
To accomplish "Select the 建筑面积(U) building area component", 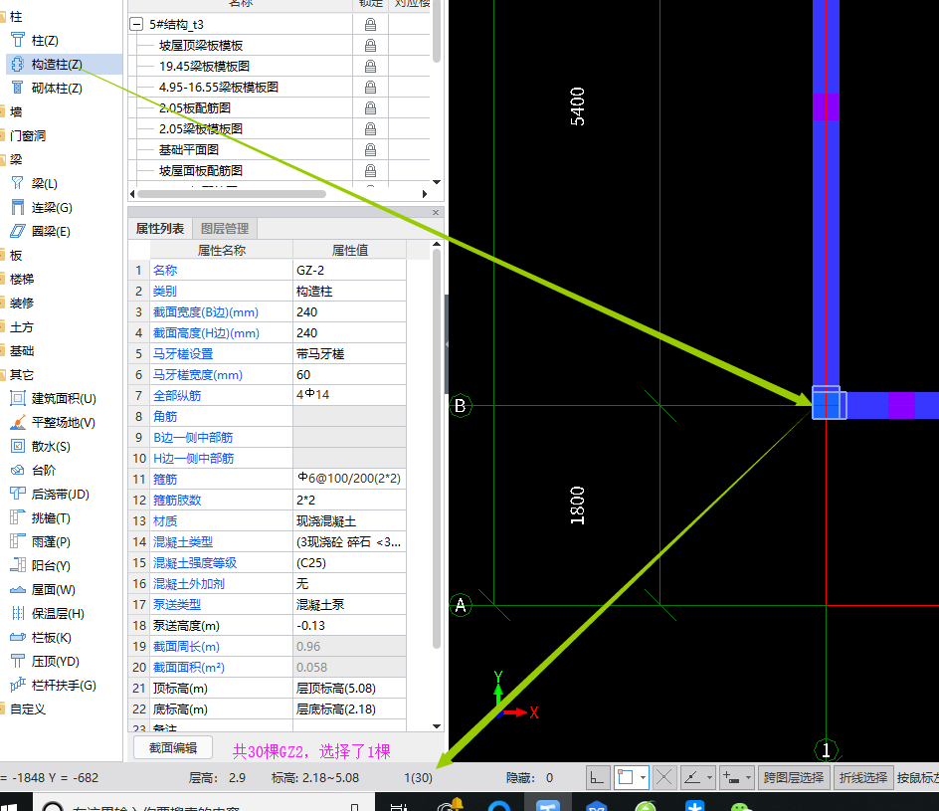I will coord(64,398).
